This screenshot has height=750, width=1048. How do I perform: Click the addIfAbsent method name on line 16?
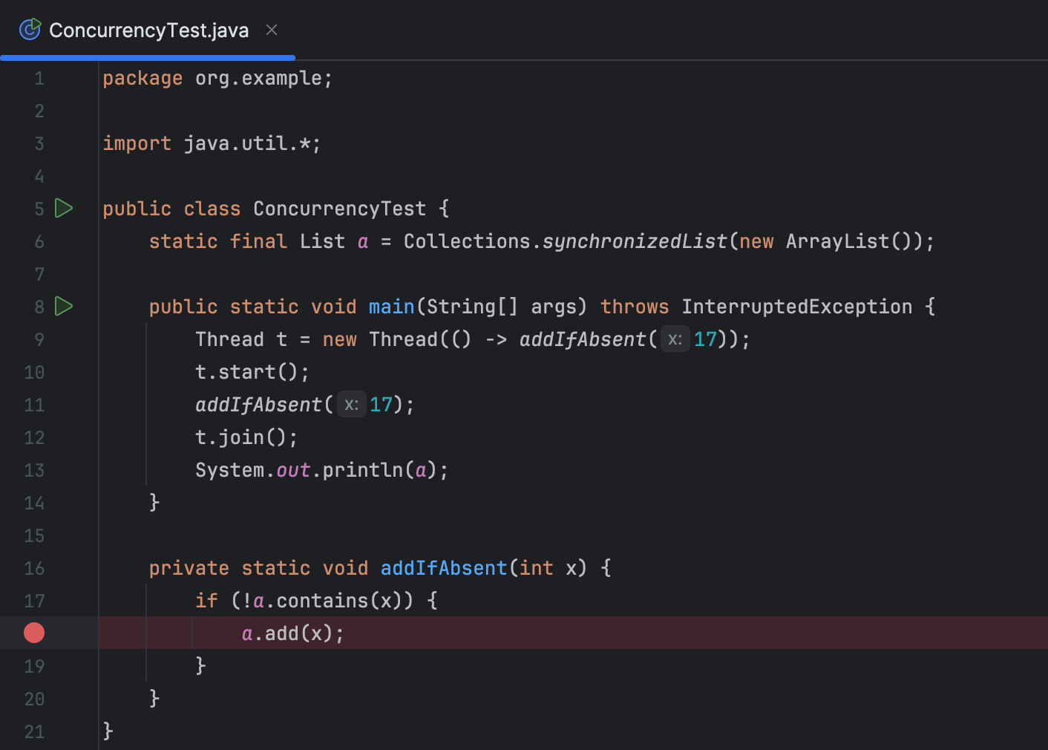tap(443, 568)
